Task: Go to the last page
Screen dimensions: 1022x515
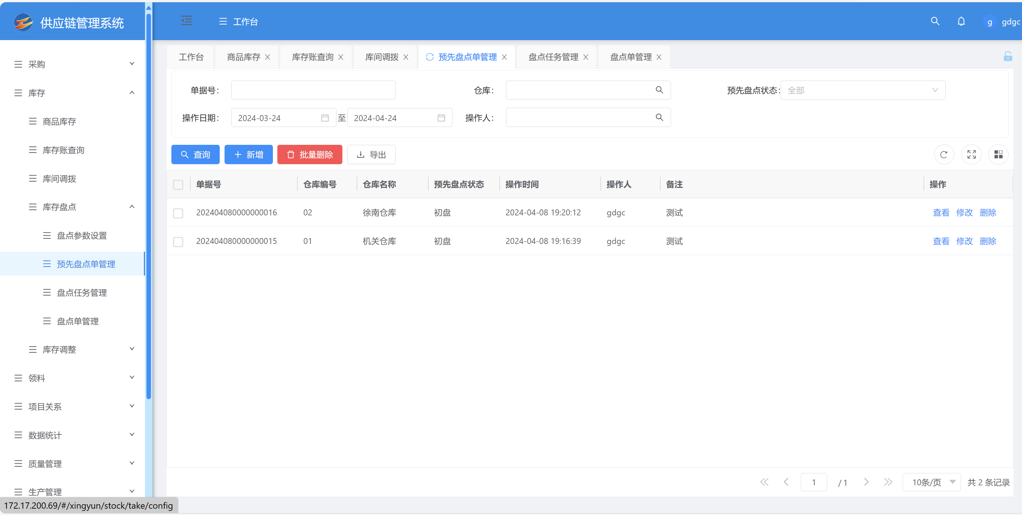Action: 888,482
